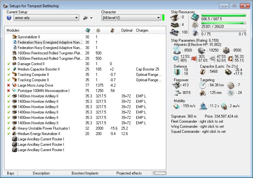Click the kinetic resistance icon
The image size is (253, 178).
point(213,58)
